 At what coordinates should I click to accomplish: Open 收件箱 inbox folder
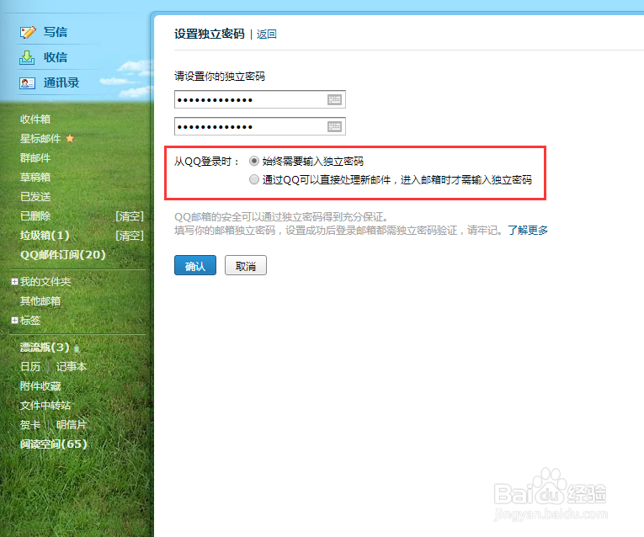(35, 119)
